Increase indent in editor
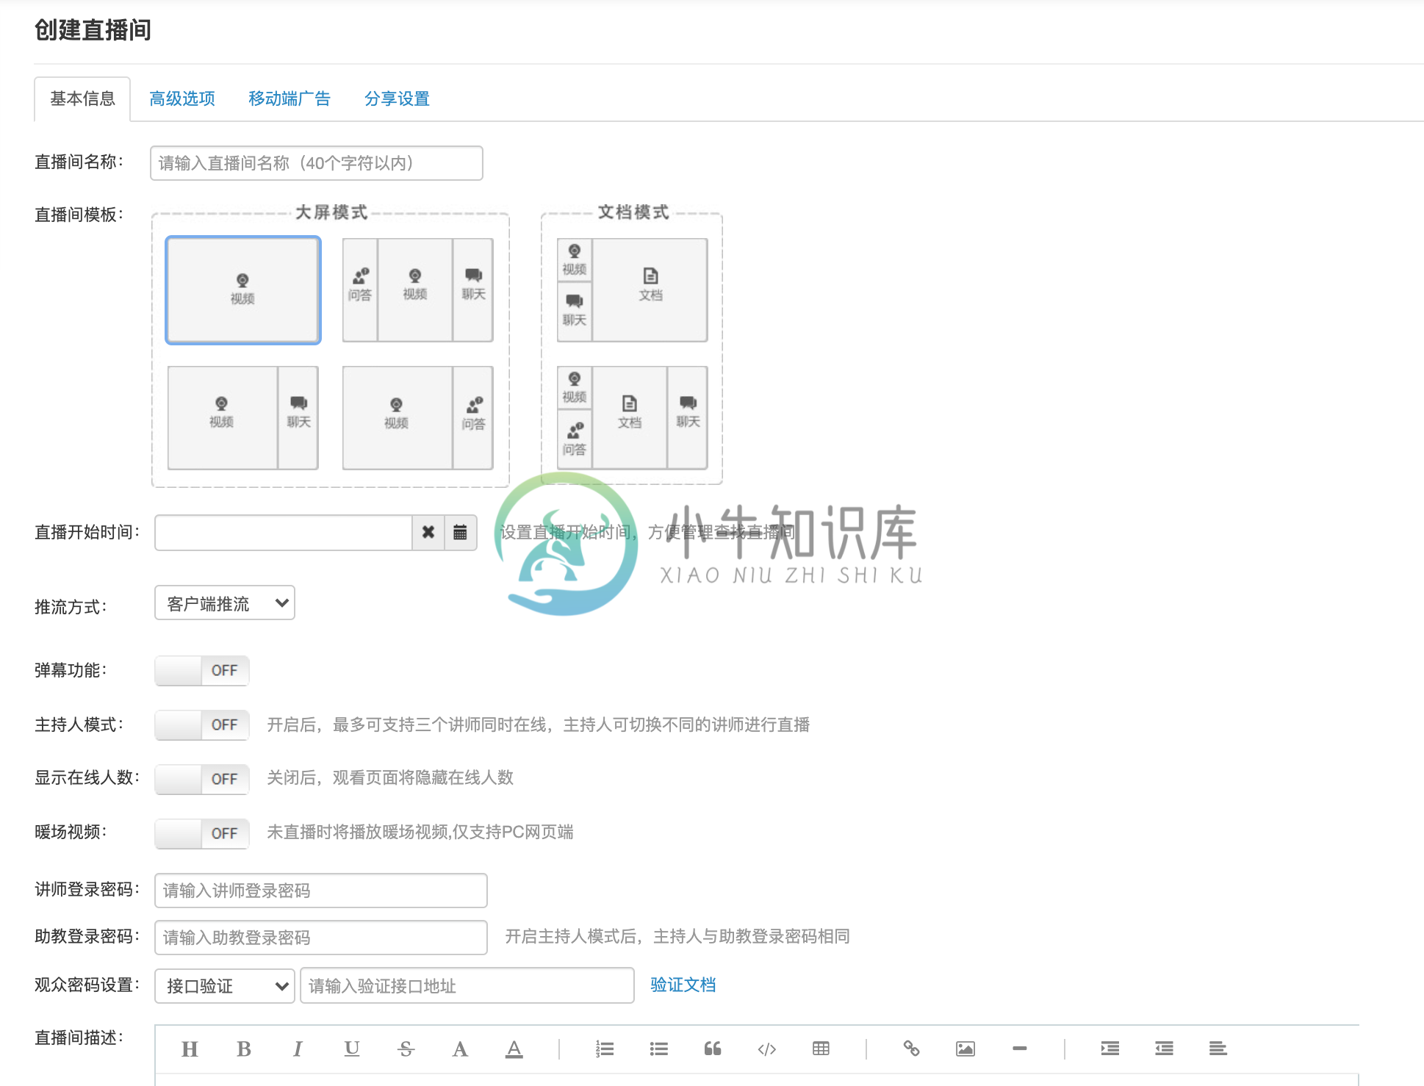 click(1110, 1049)
